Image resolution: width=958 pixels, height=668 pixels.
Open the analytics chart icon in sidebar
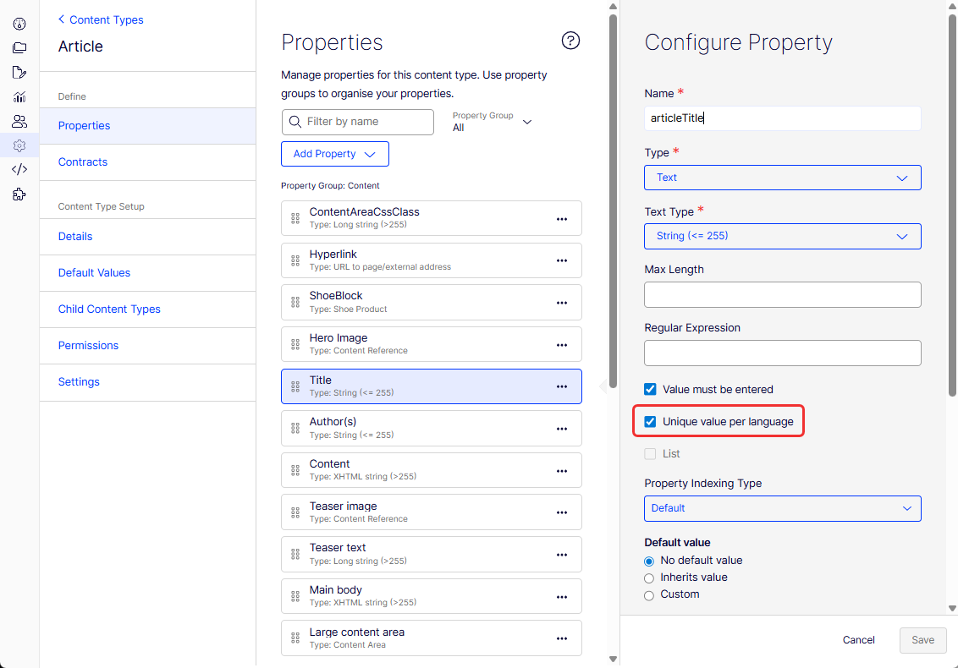[19, 96]
